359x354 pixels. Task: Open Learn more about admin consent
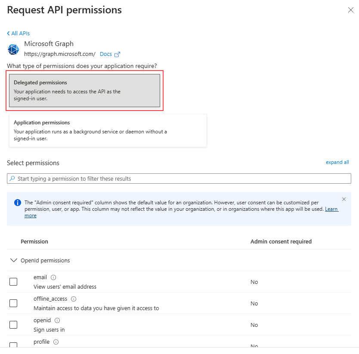331,209
